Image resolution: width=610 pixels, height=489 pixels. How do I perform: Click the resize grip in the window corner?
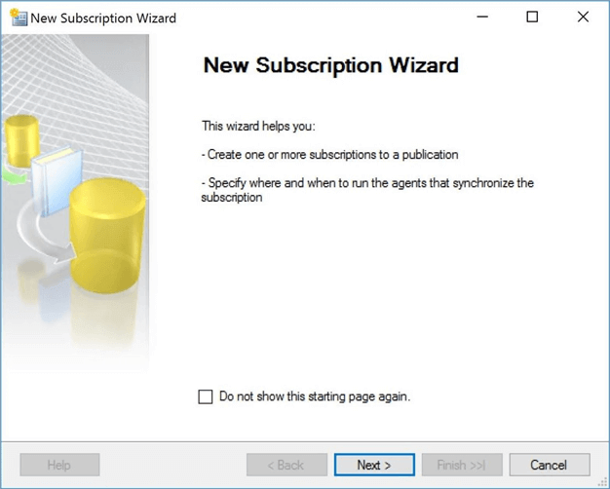(x=603, y=482)
